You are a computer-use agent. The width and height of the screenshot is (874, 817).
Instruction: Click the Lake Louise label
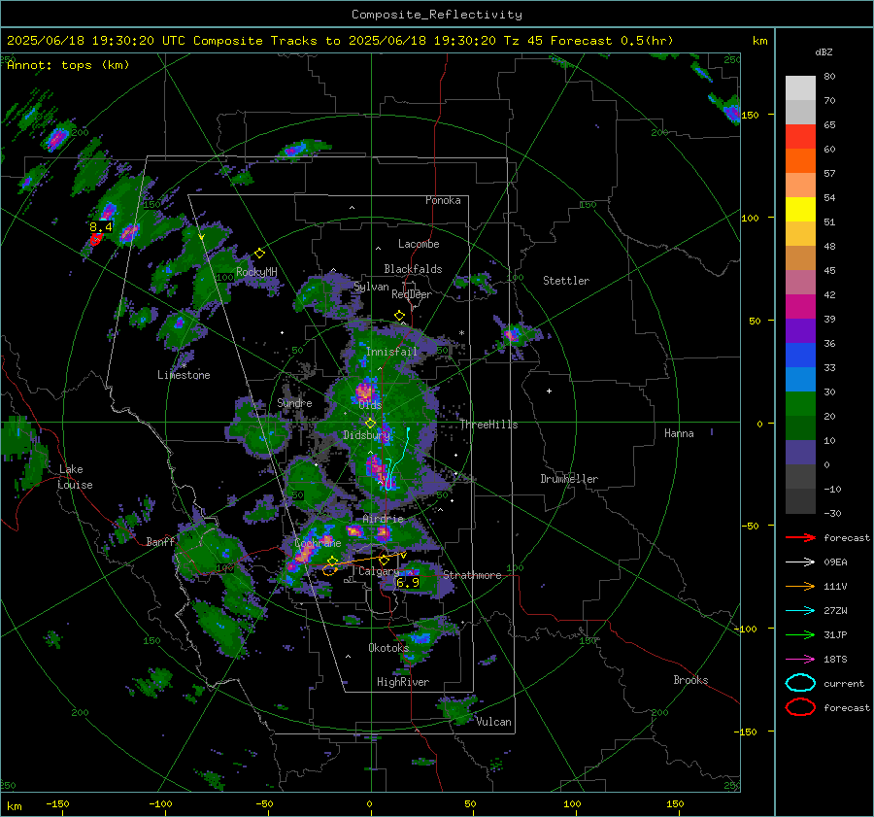75,477
